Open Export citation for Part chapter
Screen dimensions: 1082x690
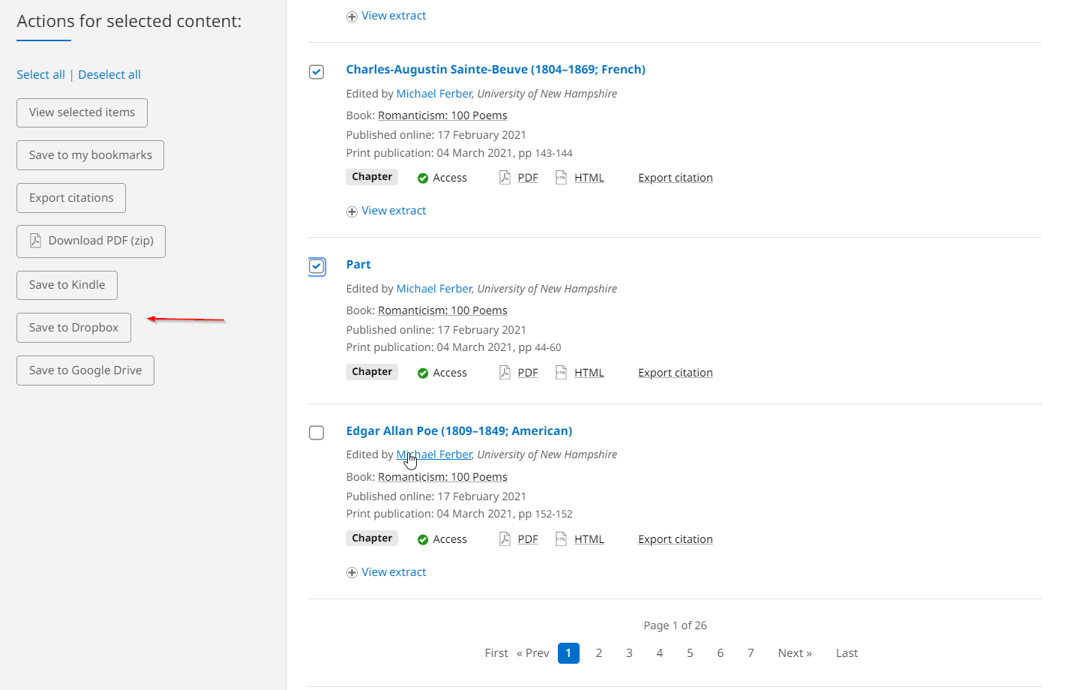click(x=675, y=373)
